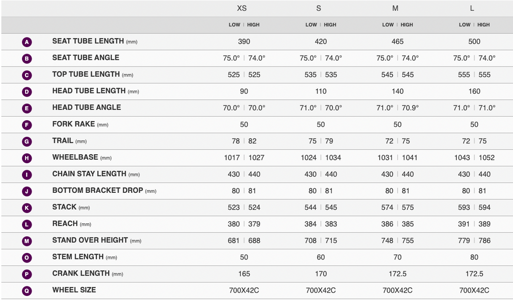
Task: Click the Seat Tube Length value 500
Action: coord(474,42)
